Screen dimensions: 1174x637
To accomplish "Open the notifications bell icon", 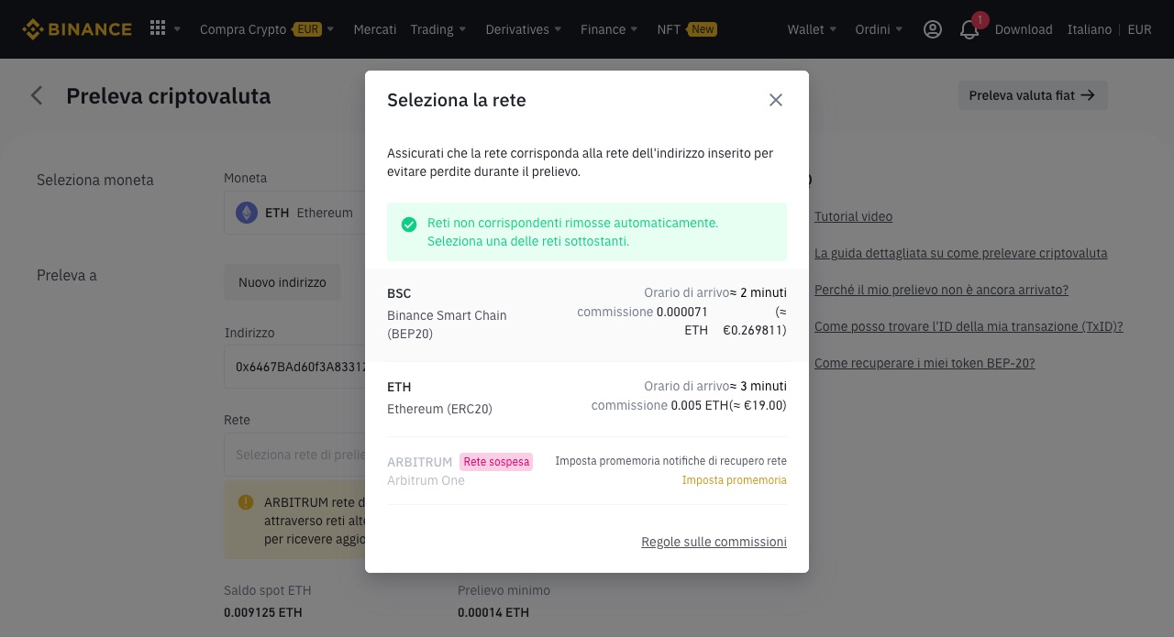I will coord(969,30).
